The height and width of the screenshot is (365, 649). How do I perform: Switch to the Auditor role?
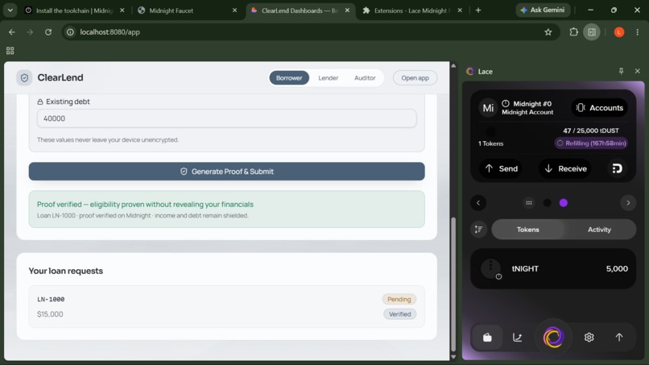[365, 78]
